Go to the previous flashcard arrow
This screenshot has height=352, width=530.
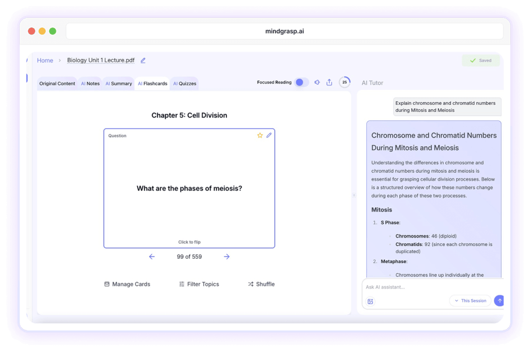(x=152, y=257)
